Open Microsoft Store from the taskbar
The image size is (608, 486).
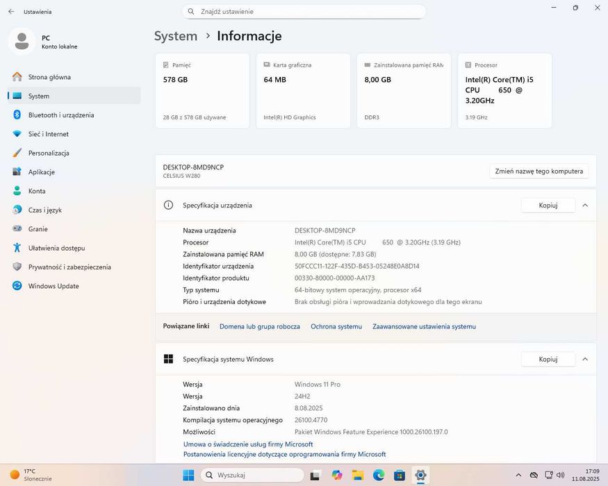pos(400,475)
